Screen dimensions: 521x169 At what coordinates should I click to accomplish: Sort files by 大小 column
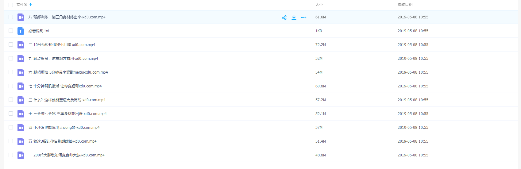coord(319,5)
